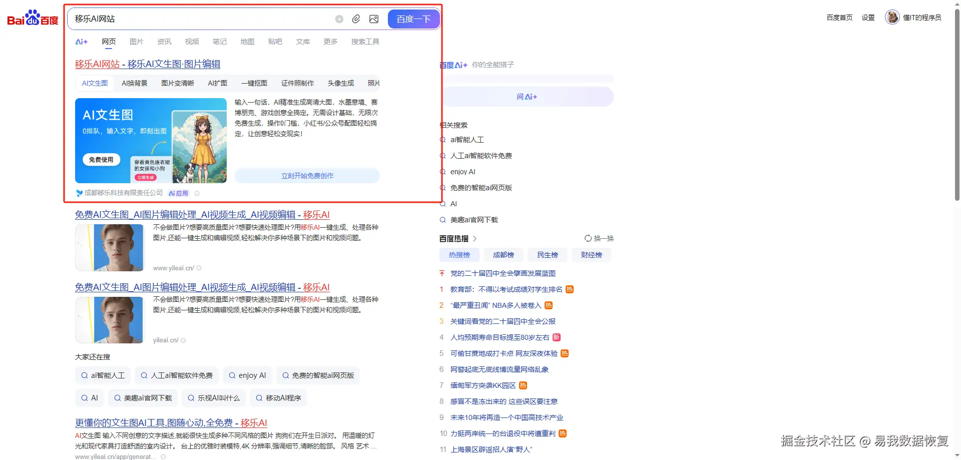Open the 地图 tab
Image resolution: width=961 pixels, height=460 pixels.
(x=247, y=42)
